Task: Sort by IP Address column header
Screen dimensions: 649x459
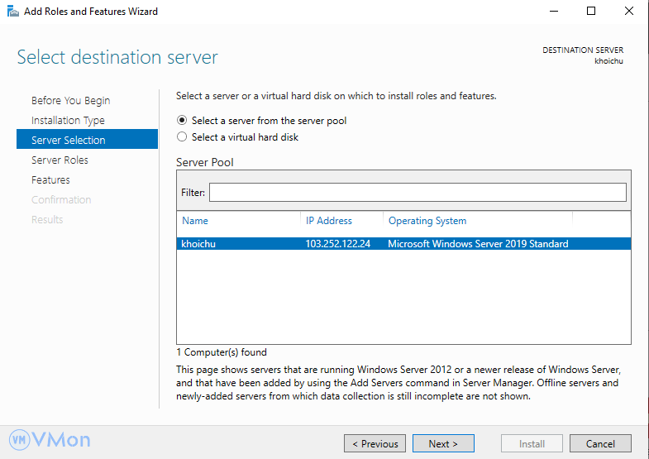Action: (x=329, y=221)
